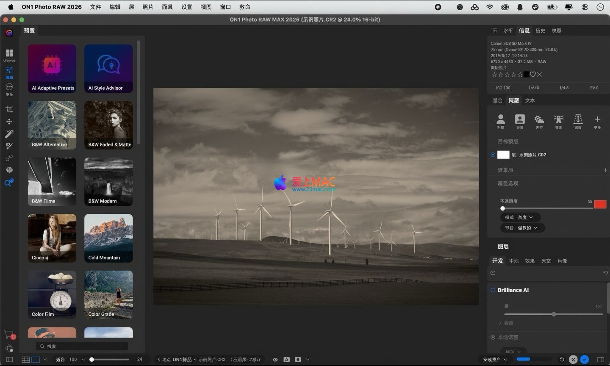Image resolution: width=610 pixels, height=366 pixels.
Task: Open the 模式 灰度 dropdown
Action: pyautogui.click(x=520, y=217)
